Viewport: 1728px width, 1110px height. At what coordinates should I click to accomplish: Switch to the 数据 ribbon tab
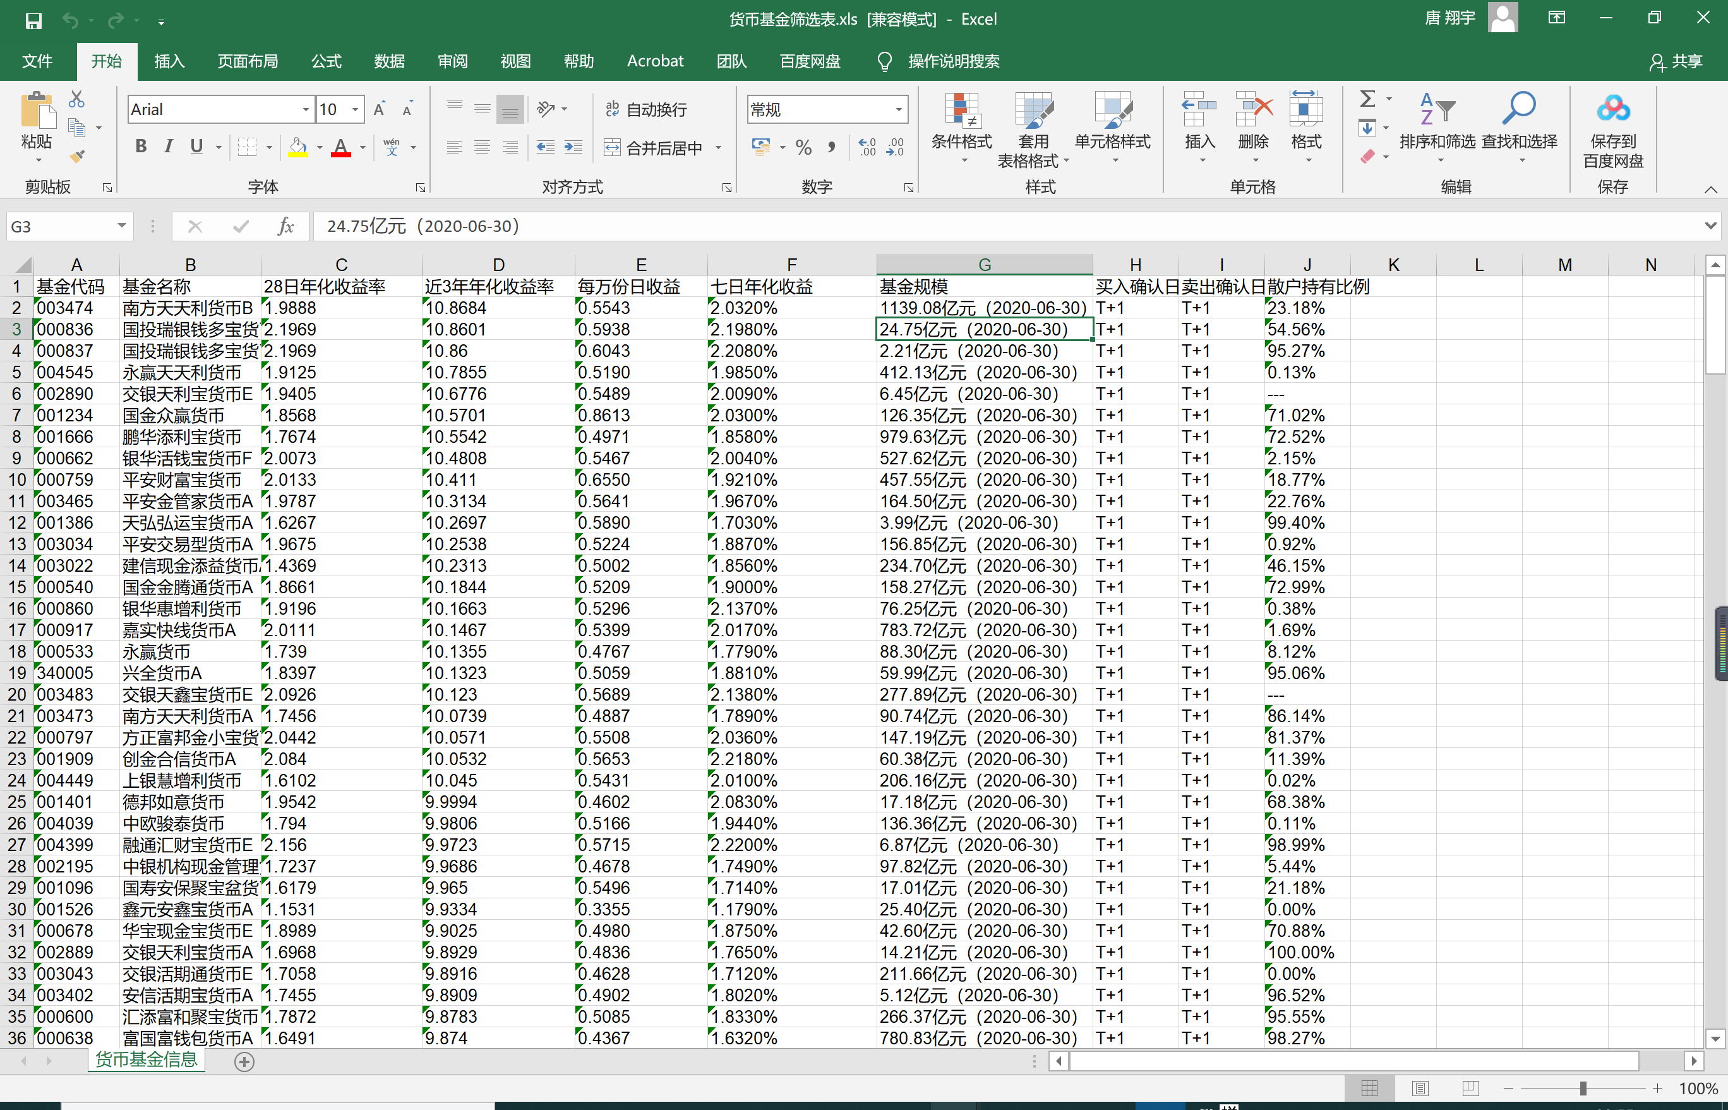[x=389, y=61]
